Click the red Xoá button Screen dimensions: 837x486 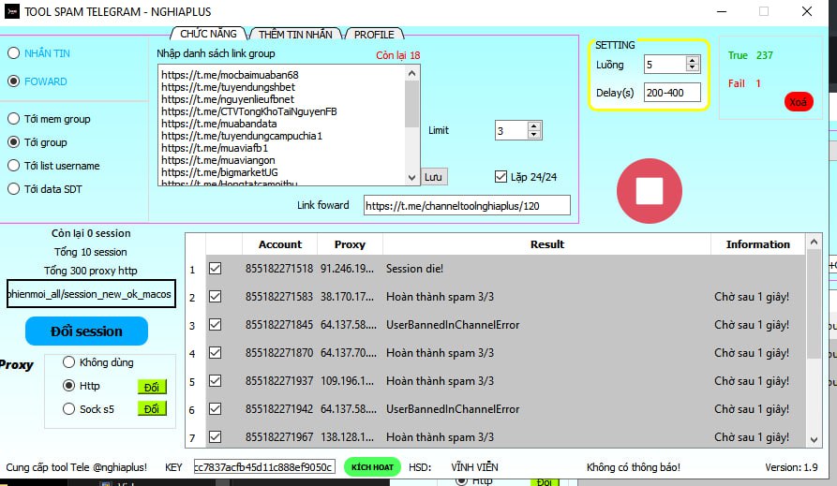click(x=799, y=102)
